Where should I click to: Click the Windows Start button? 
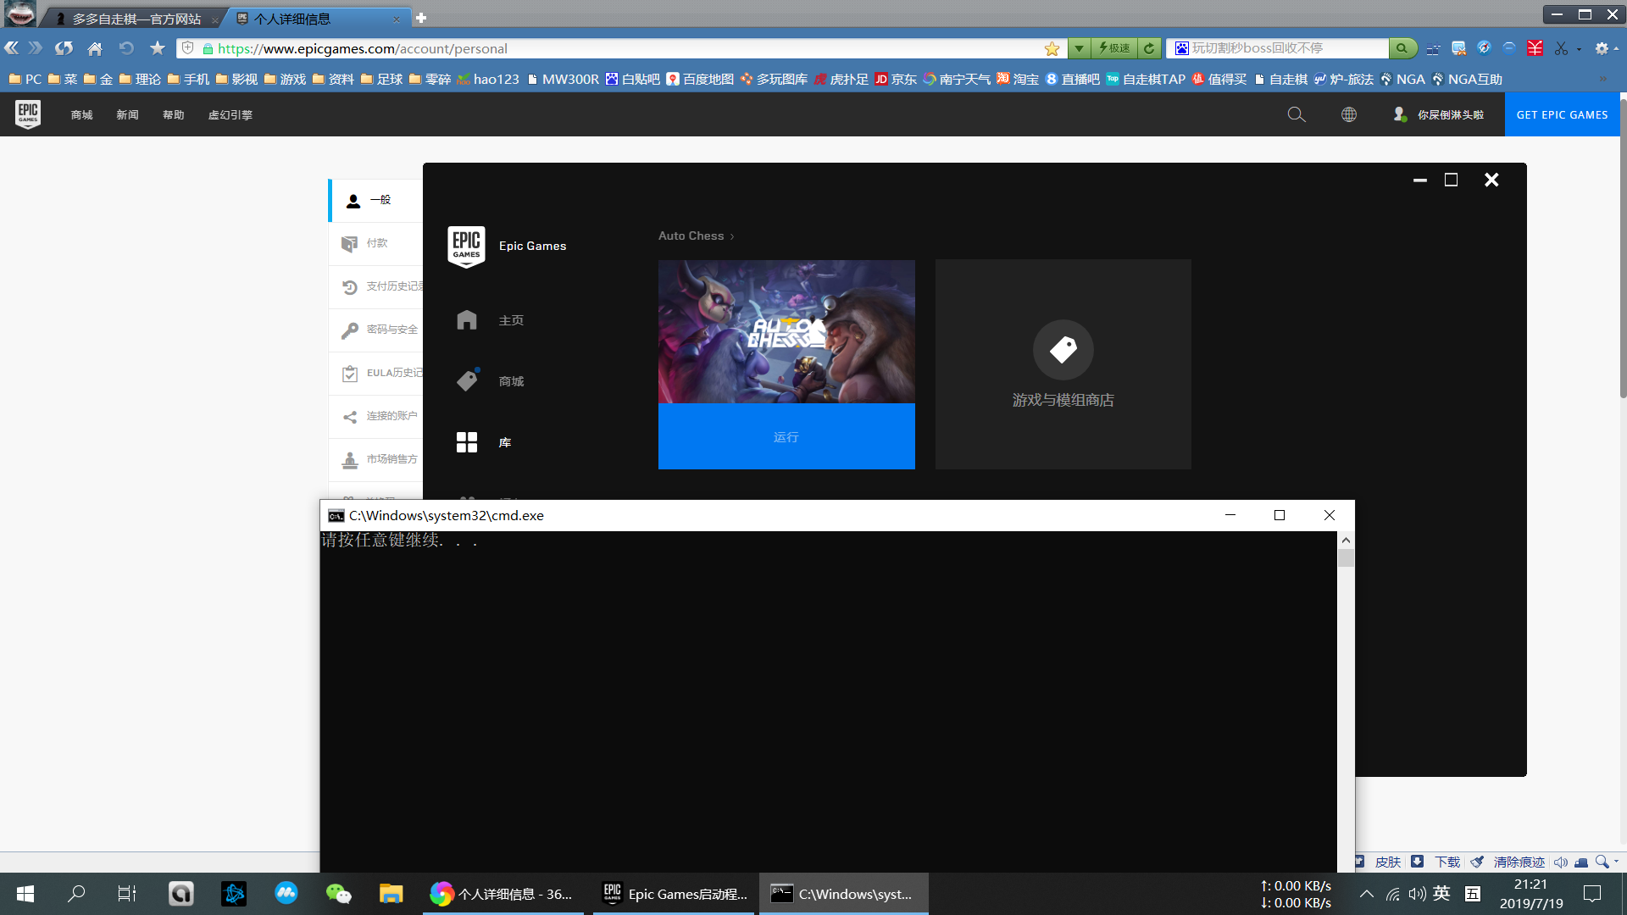pyautogui.click(x=25, y=893)
